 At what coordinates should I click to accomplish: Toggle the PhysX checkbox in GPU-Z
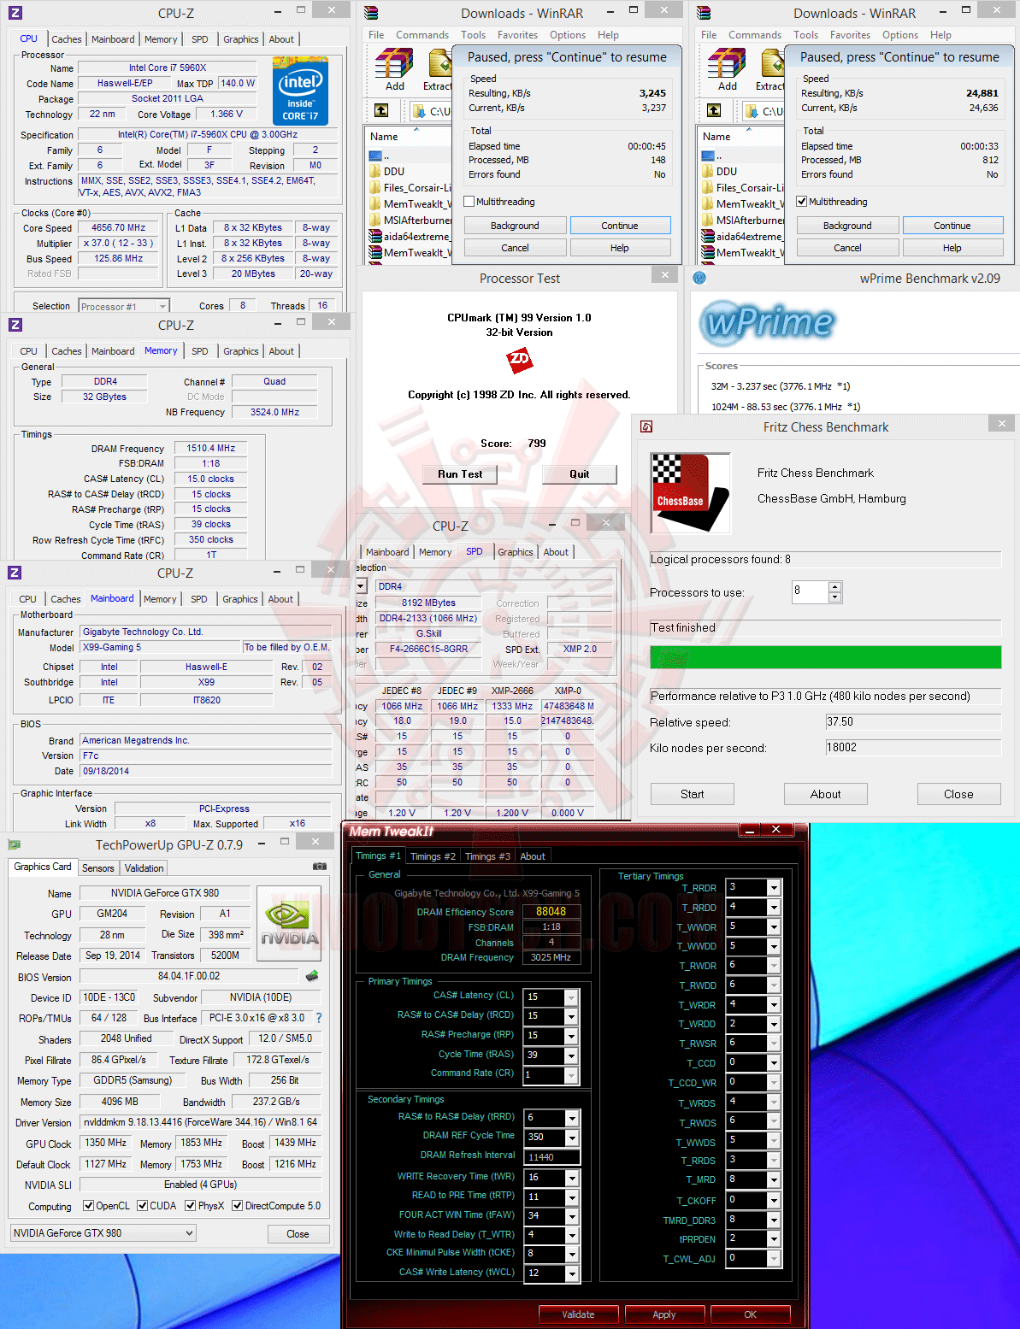coord(190,1206)
